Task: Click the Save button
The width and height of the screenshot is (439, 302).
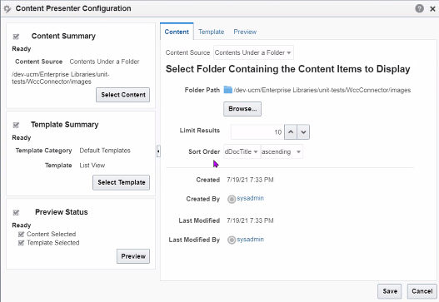Action: (x=390, y=291)
